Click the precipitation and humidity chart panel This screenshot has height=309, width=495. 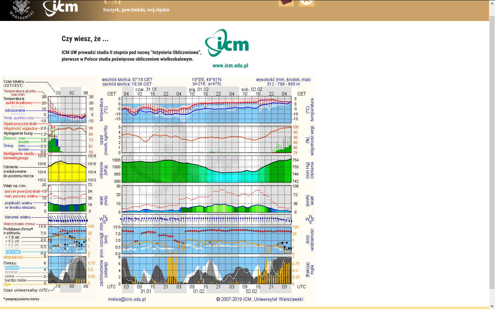click(207, 139)
